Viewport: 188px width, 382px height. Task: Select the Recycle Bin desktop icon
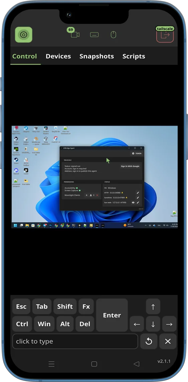click(56, 129)
